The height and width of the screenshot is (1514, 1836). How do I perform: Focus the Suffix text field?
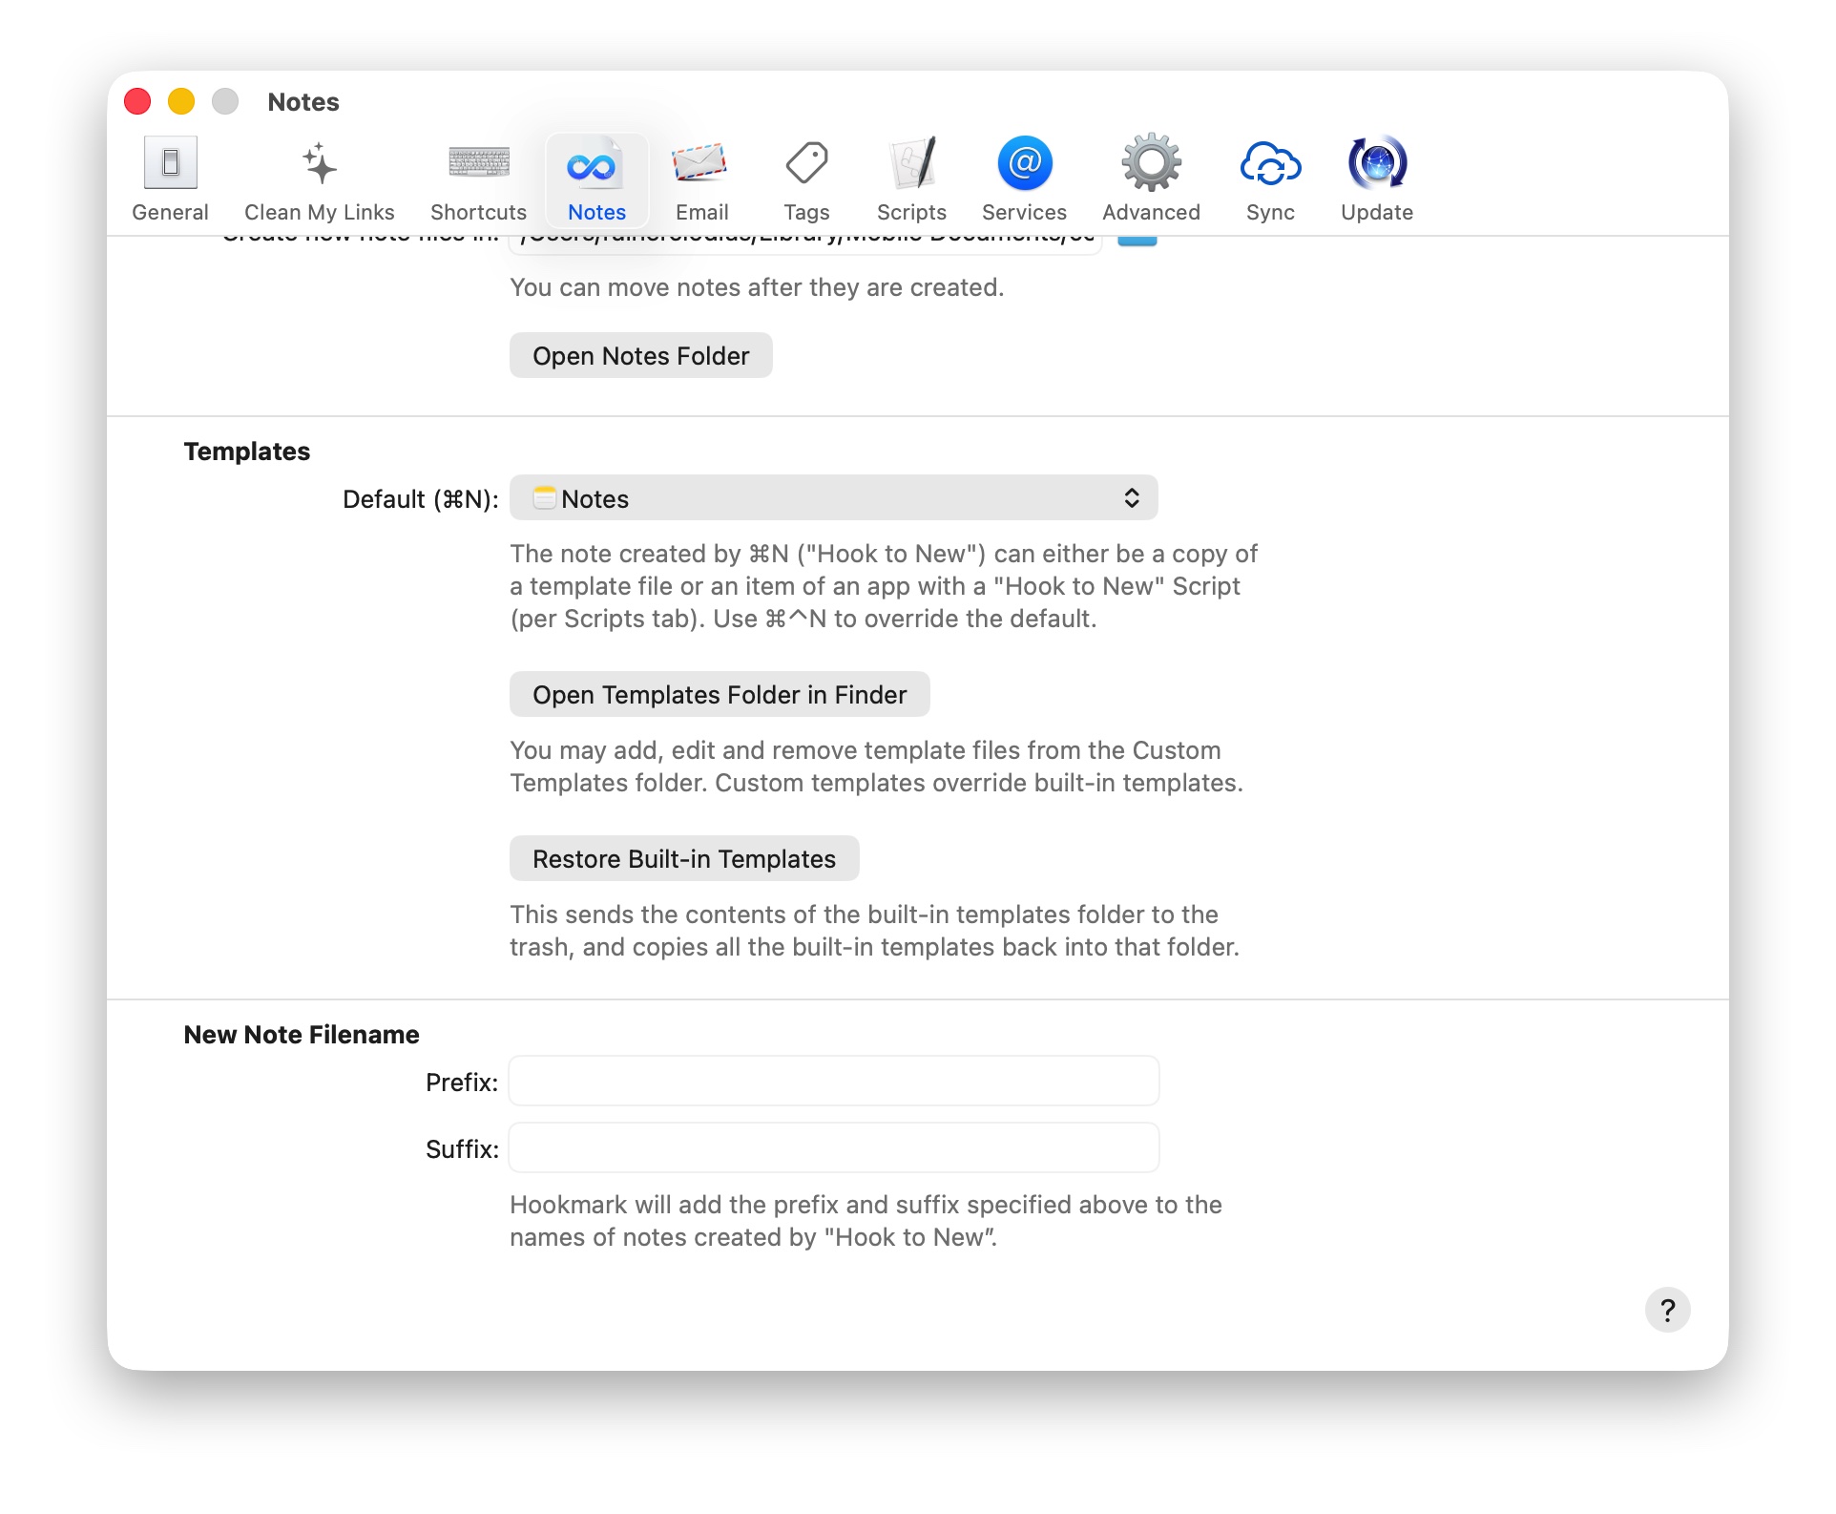(x=834, y=1148)
